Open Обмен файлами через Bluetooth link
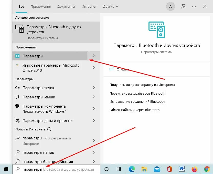The image size is (213, 174). pos(134,110)
